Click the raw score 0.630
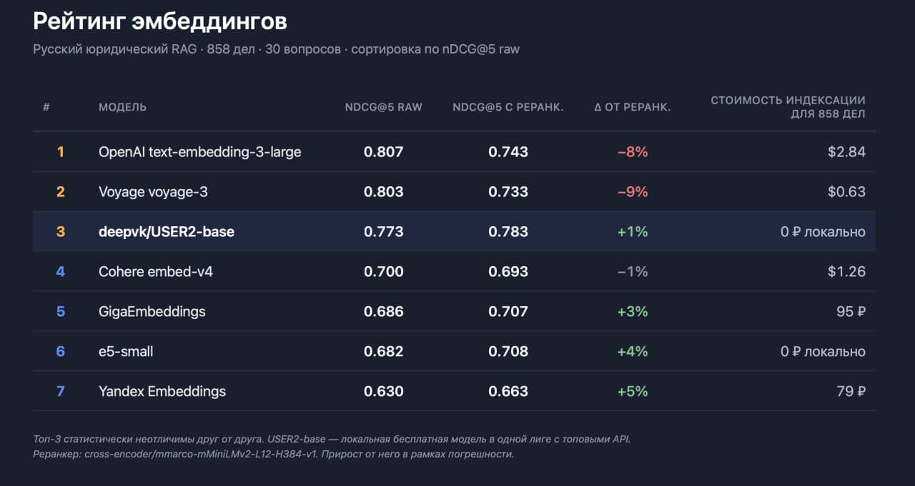Screen dimensions: 915x486 [x=384, y=392]
